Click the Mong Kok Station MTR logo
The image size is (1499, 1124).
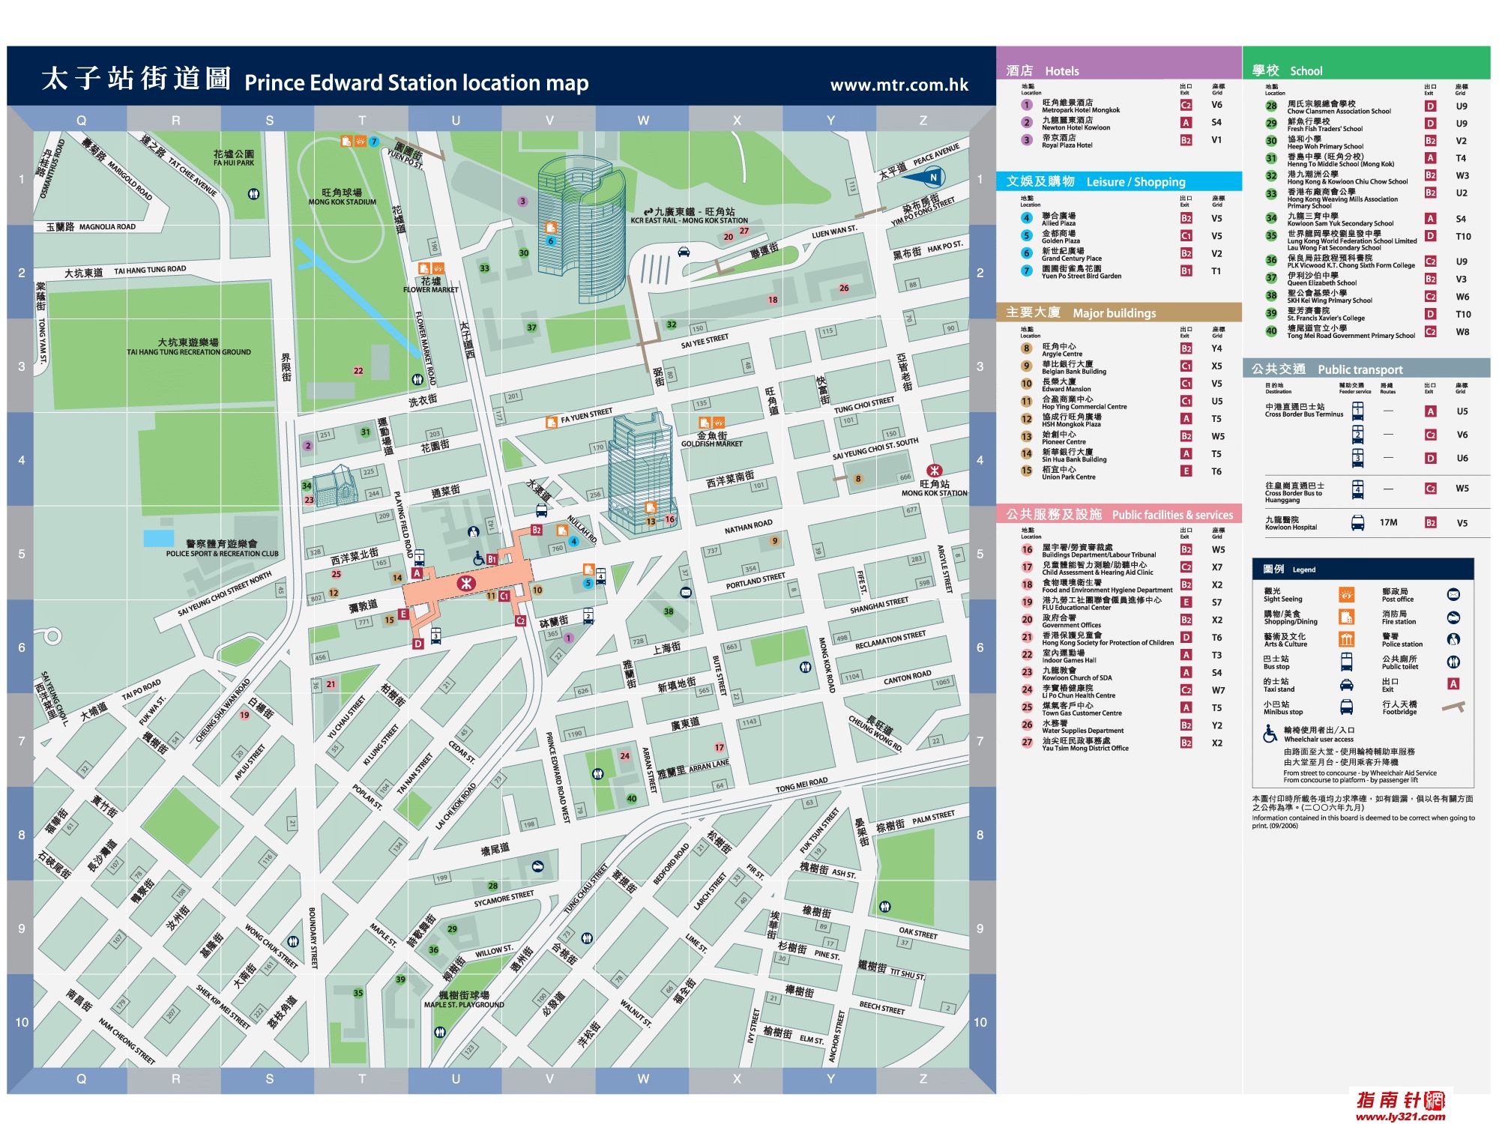[x=933, y=471]
